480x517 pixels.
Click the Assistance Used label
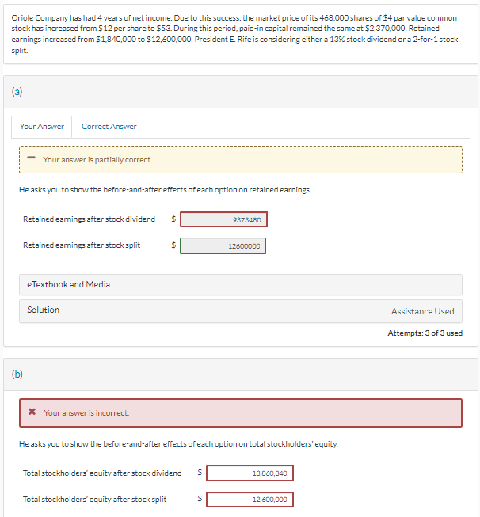point(422,311)
